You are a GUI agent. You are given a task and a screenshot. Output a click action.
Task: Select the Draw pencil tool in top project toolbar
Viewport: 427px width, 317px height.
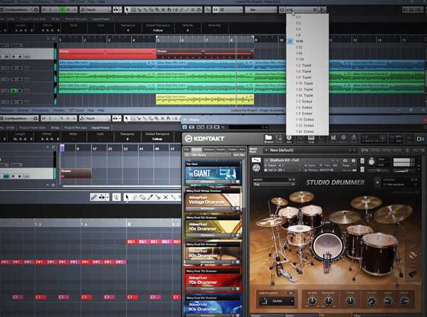click(x=181, y=10)
